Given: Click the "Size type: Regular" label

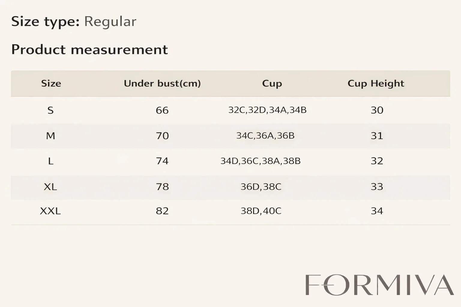Looking at the screenshot, I should [74, 22].
